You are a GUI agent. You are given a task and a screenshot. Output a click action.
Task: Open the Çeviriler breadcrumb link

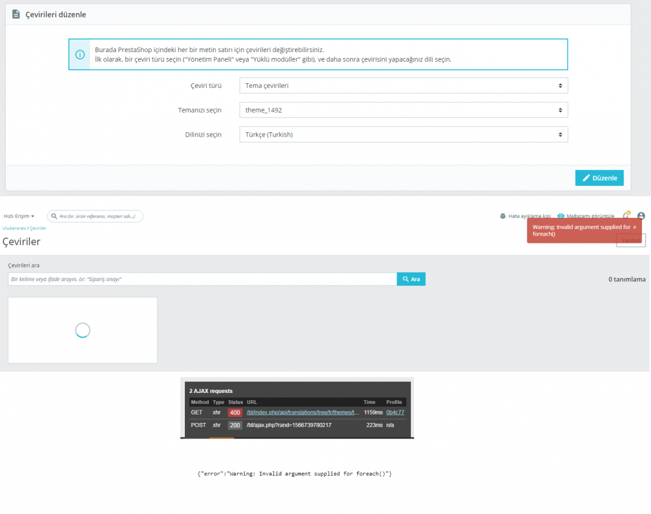pos(38,228)
